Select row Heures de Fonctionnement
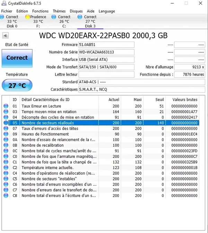The height and width of the screenshot is (233, 208). (101, 134)
